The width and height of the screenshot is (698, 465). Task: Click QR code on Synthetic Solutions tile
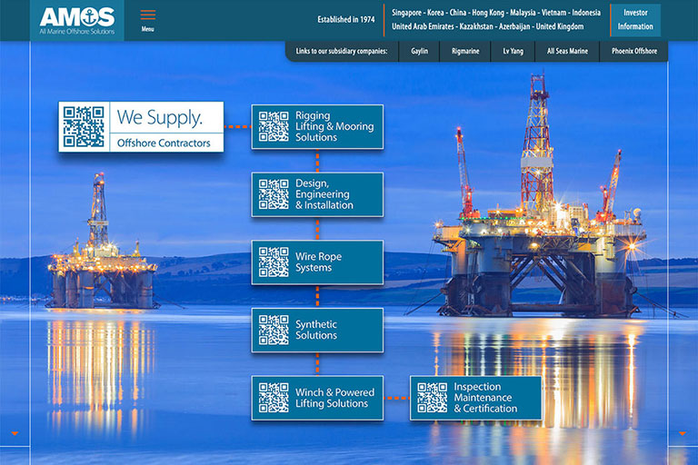point(274,330)
